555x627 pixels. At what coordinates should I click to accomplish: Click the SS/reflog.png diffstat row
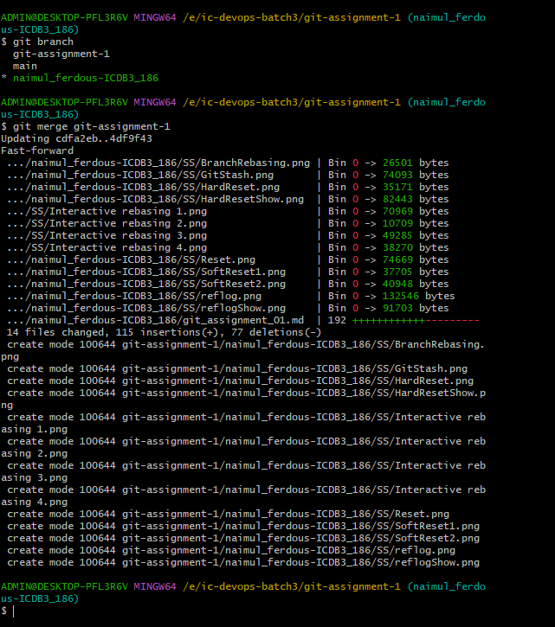click(230, 297)
